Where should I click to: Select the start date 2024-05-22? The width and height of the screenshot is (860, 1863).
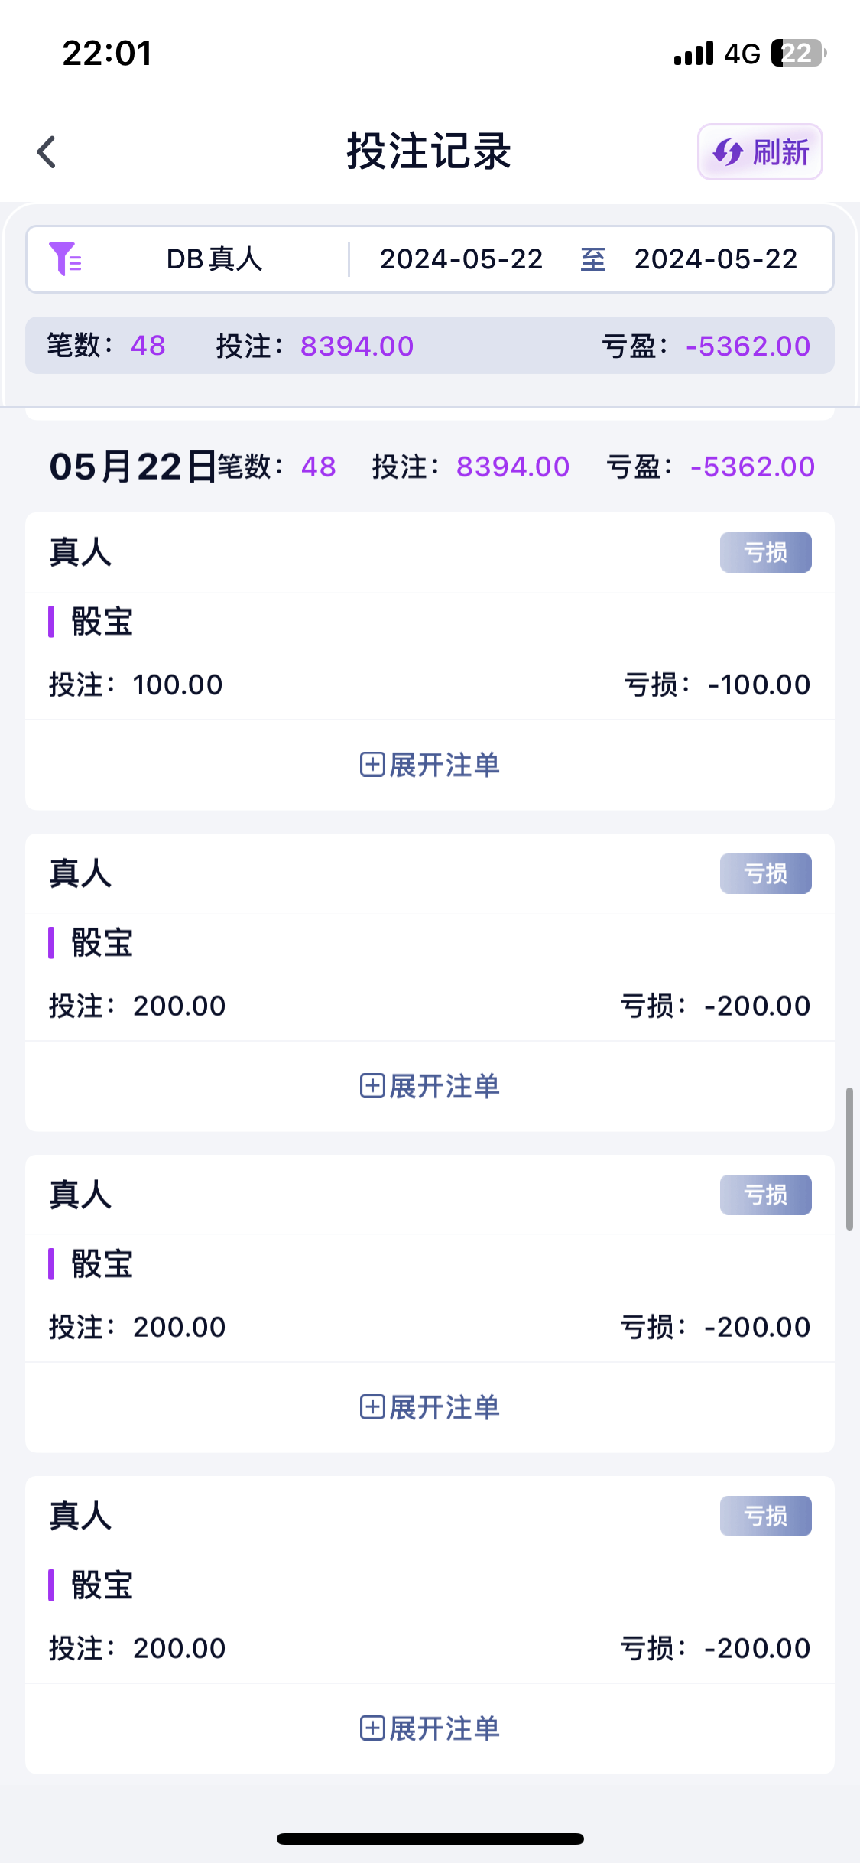pos(461,259)
